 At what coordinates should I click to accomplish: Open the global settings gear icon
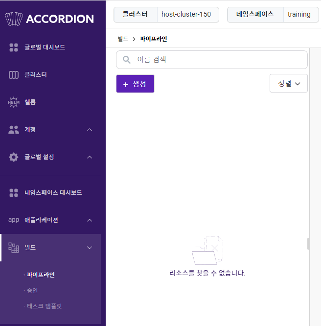(14, 157)
